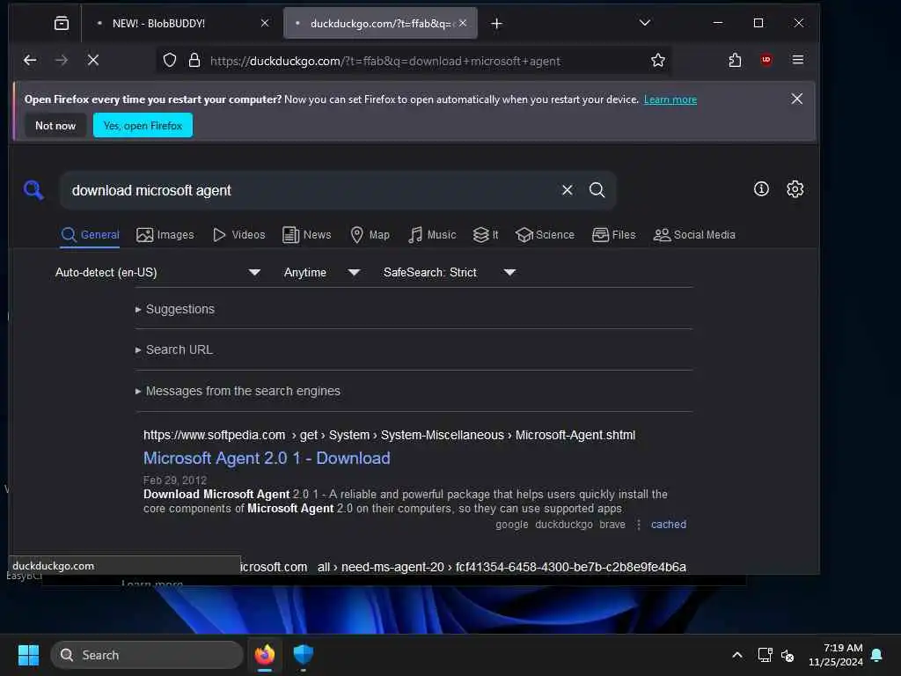Open network status tray icon
This screenshot has height=676, width=901.
(765, 655)
